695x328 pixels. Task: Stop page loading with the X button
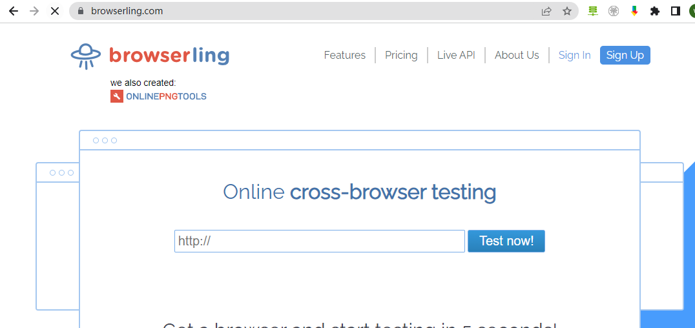[54, 11]
